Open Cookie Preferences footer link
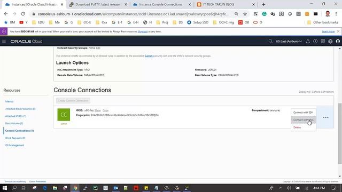 (x=37, y=181)
